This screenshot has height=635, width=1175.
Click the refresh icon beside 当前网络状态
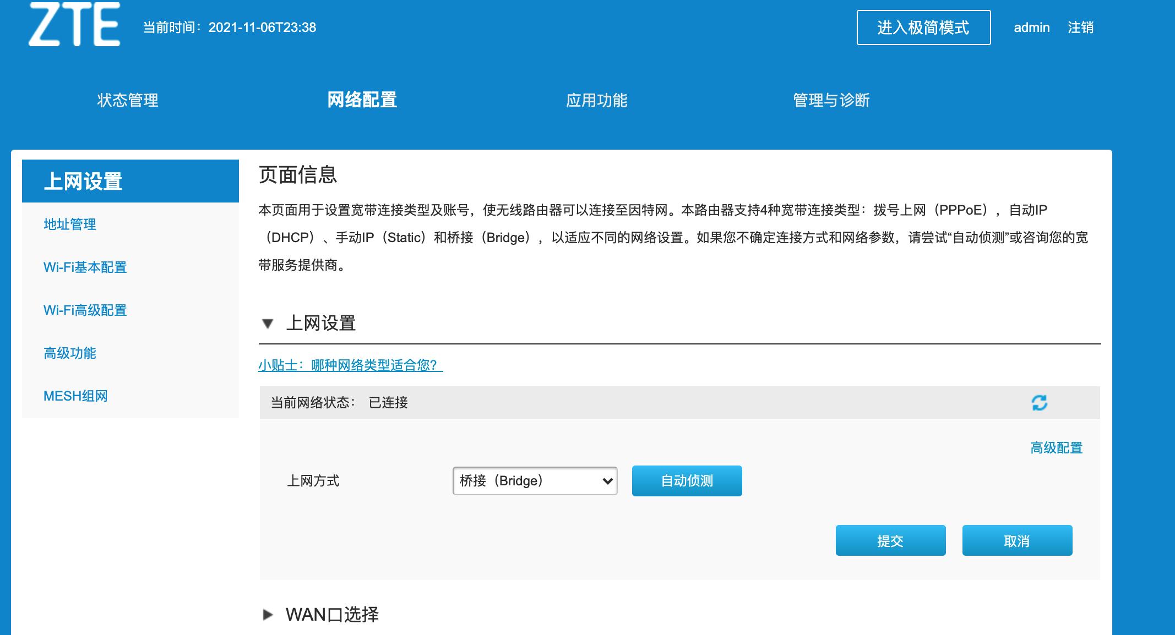pos(1038,403)
